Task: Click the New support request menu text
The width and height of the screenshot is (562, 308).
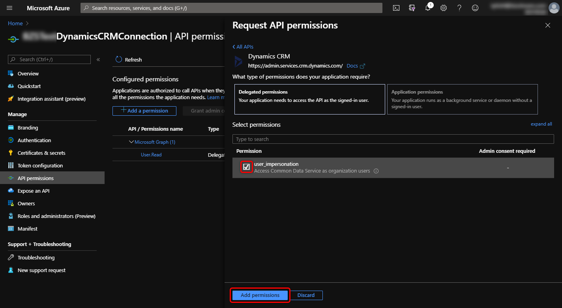Action: 42,270
